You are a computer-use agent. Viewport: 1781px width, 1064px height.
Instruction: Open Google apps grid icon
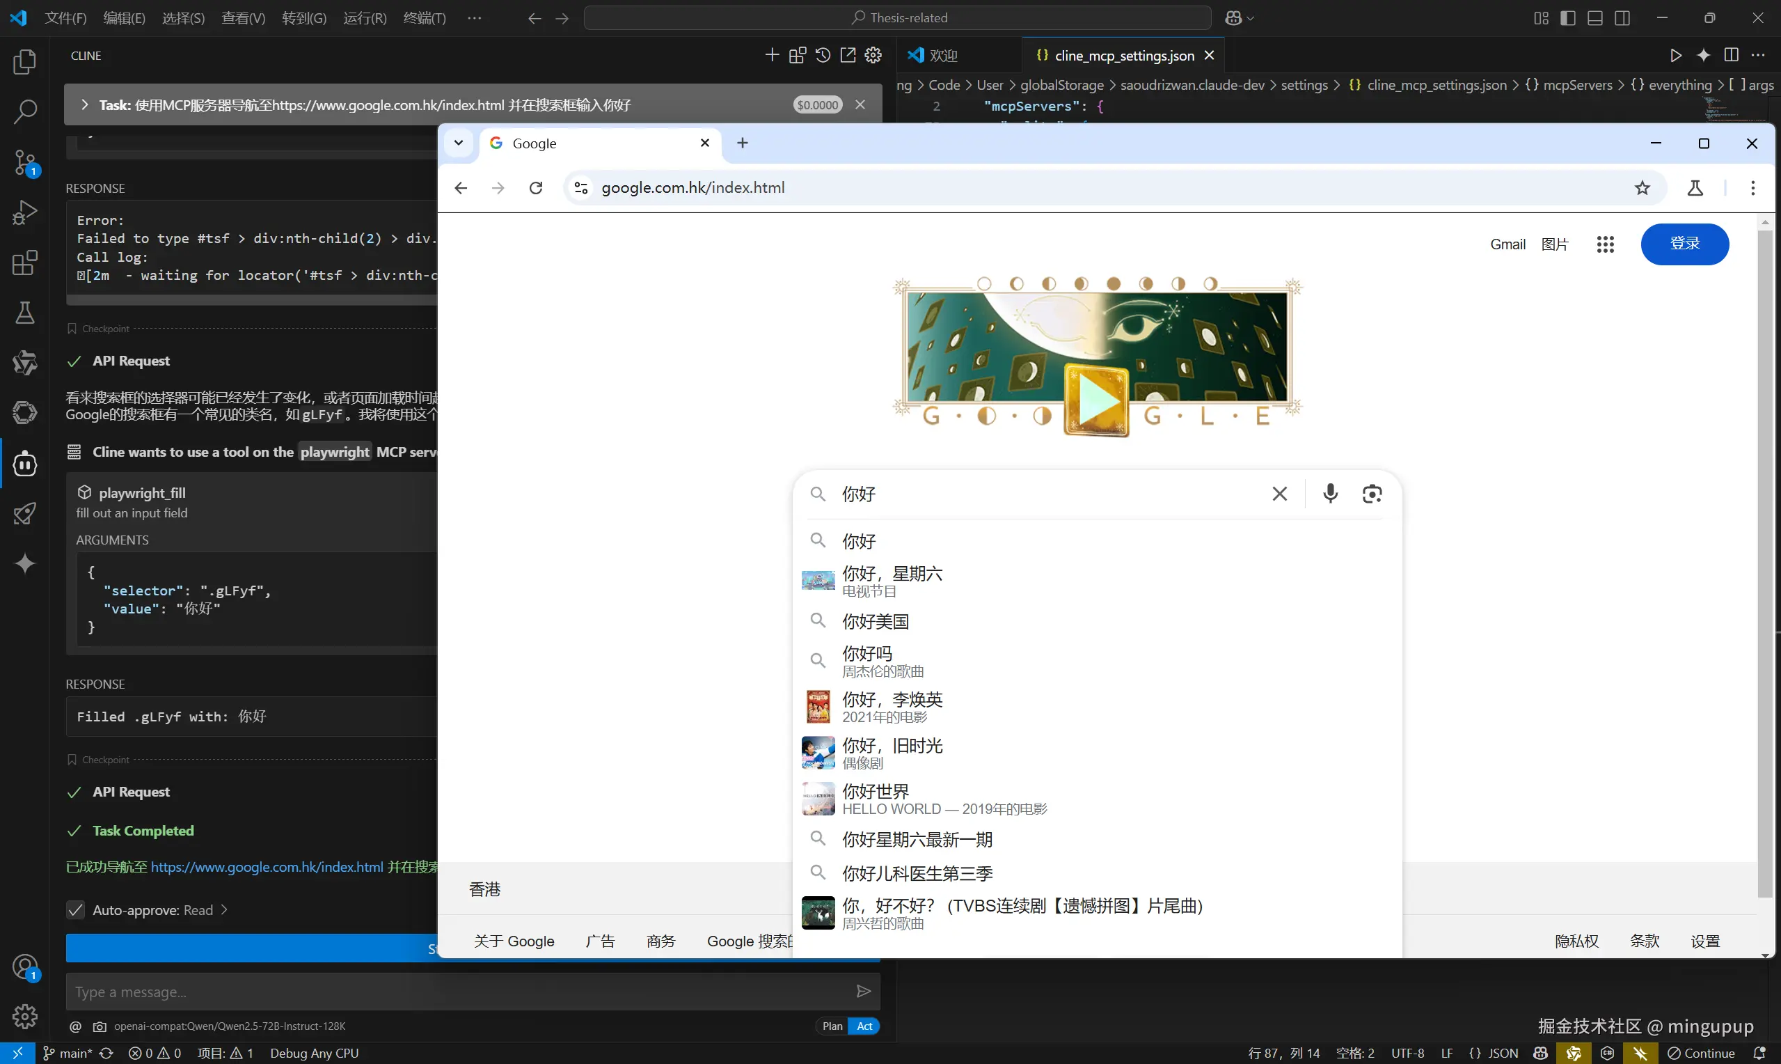coord(1605,244)
